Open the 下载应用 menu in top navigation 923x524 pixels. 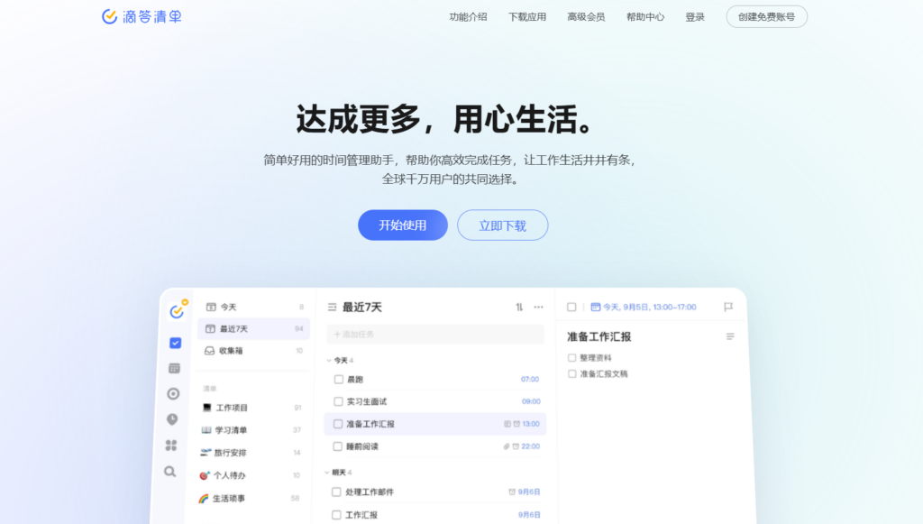point(526,15)
